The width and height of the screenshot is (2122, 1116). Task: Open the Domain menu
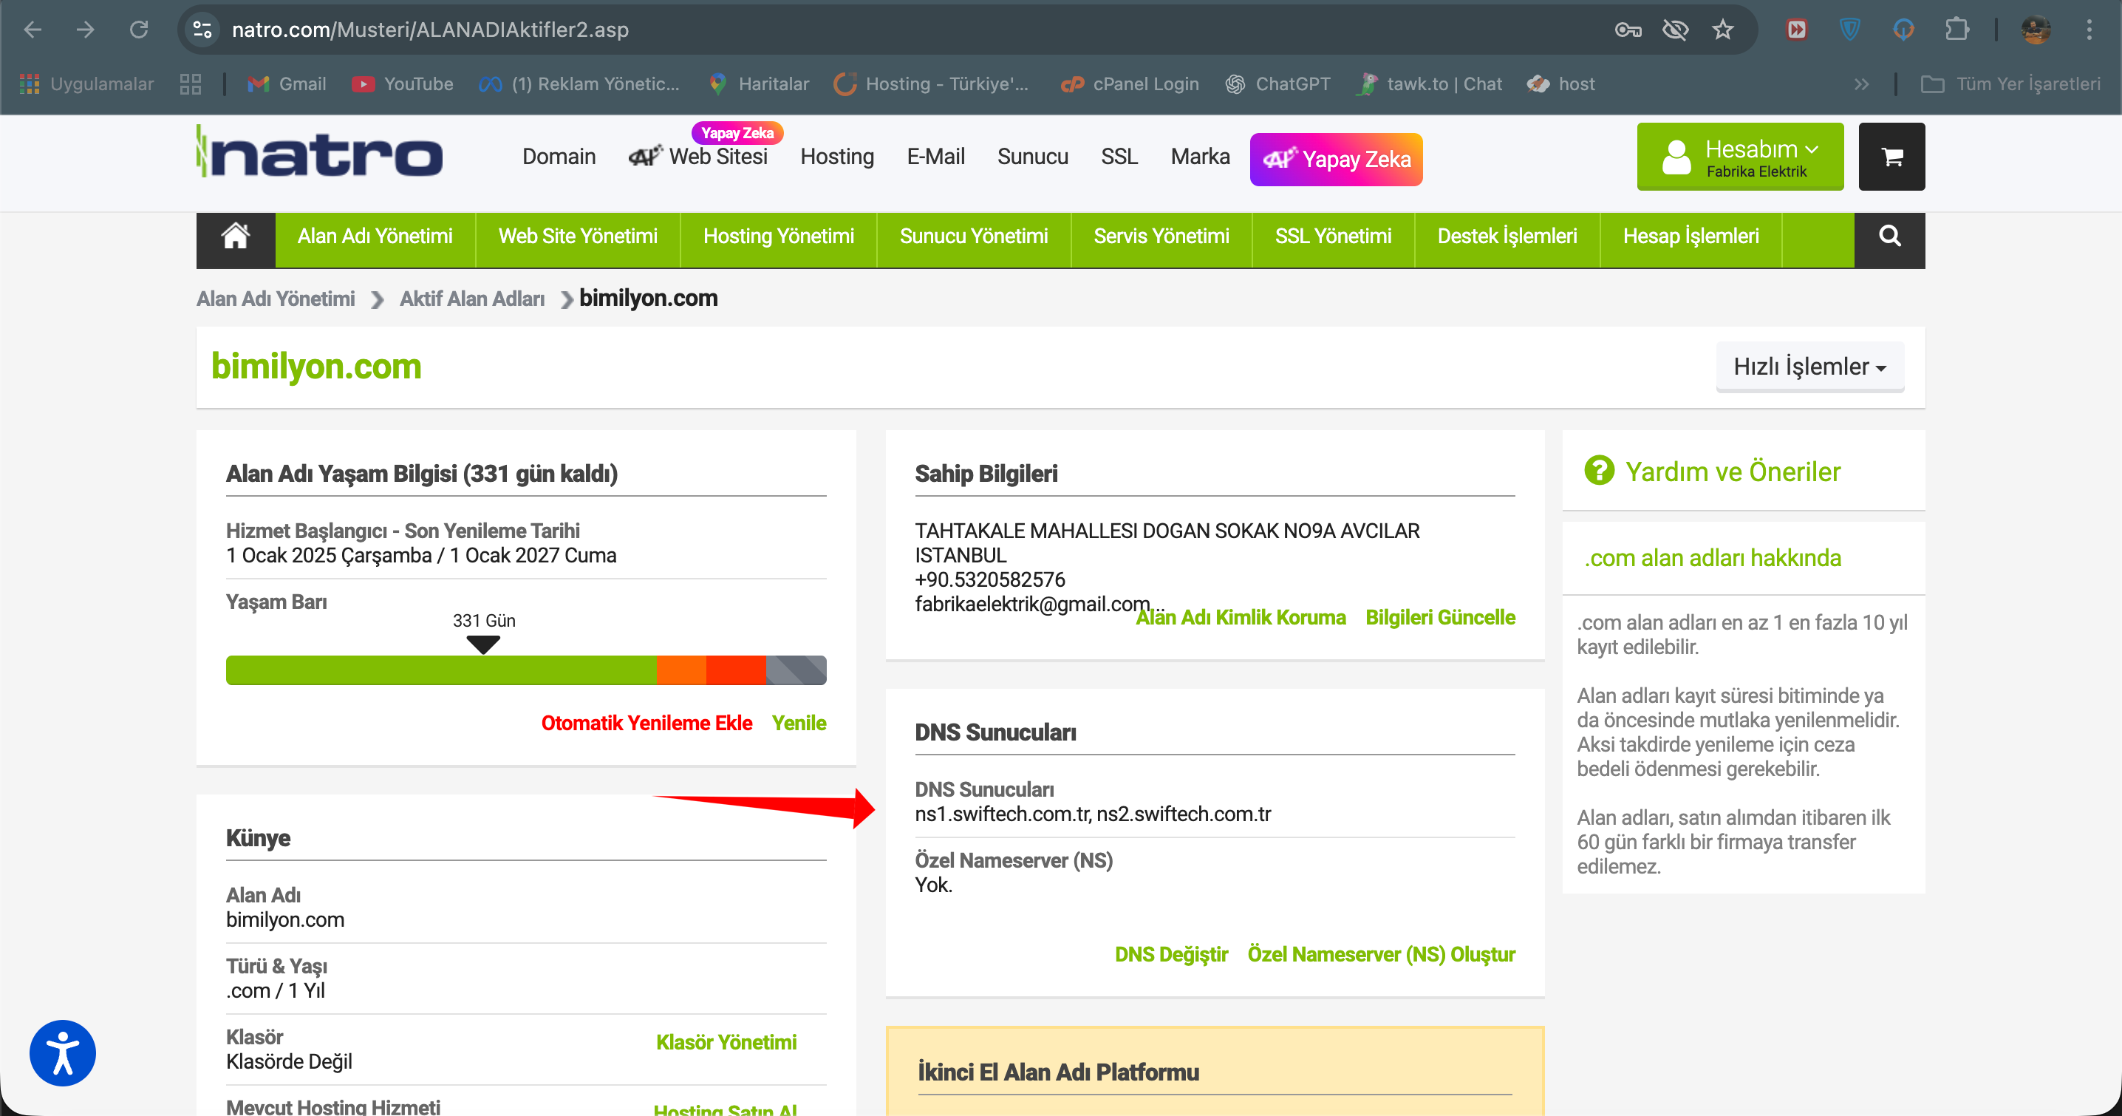559,157
